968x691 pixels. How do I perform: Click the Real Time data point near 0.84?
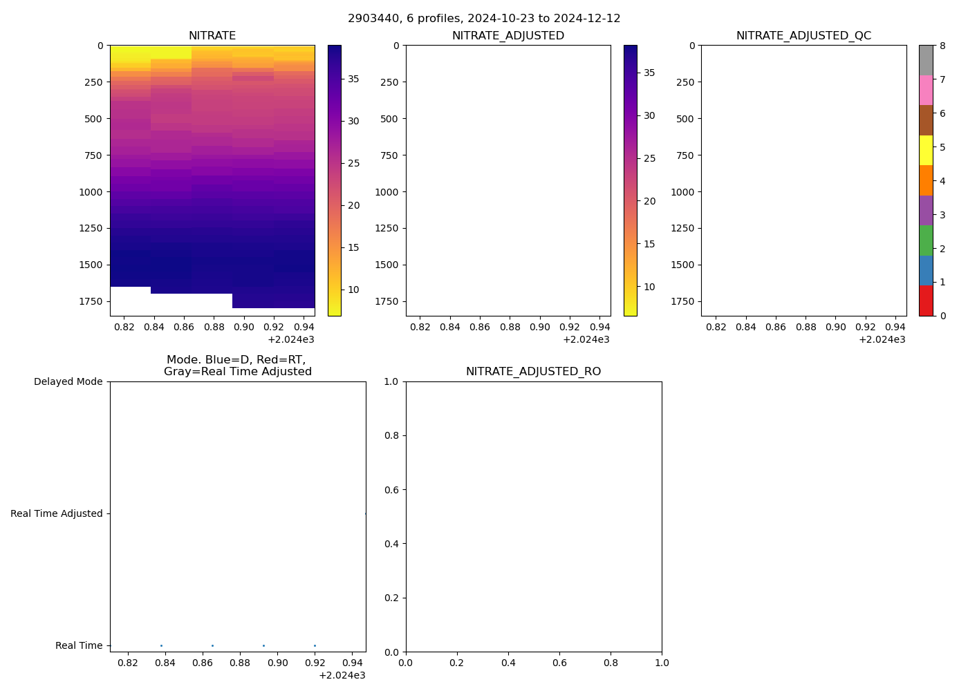pos(161,645)
